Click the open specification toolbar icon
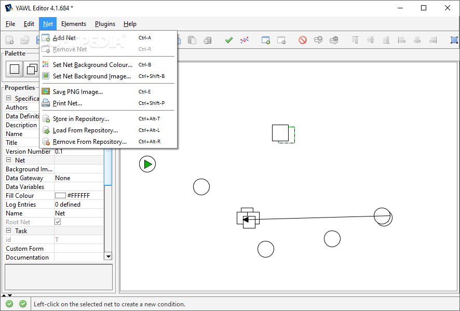Viewport: 460px width, 311px height. coord(24,40)
